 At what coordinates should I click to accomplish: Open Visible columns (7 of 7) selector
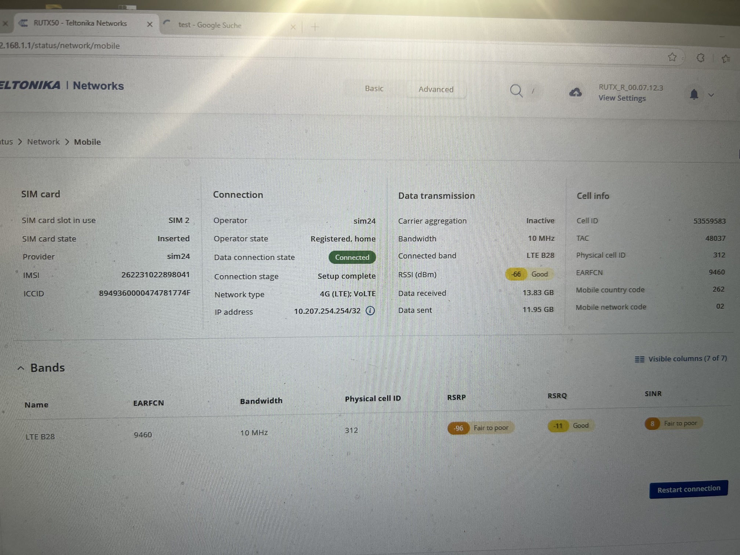[x=681, y=359]
